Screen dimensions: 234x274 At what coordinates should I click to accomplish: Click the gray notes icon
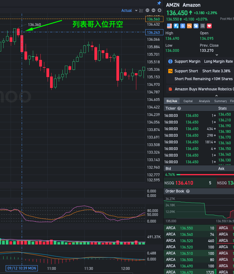[203, 26]
